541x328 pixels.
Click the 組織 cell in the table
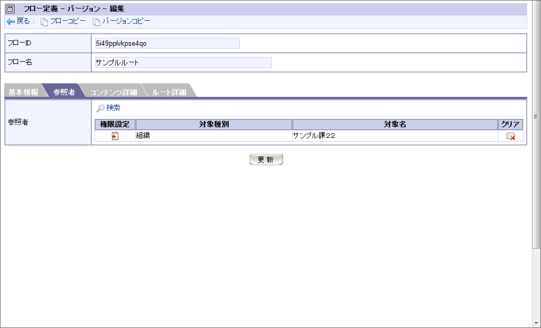[214, 136]
